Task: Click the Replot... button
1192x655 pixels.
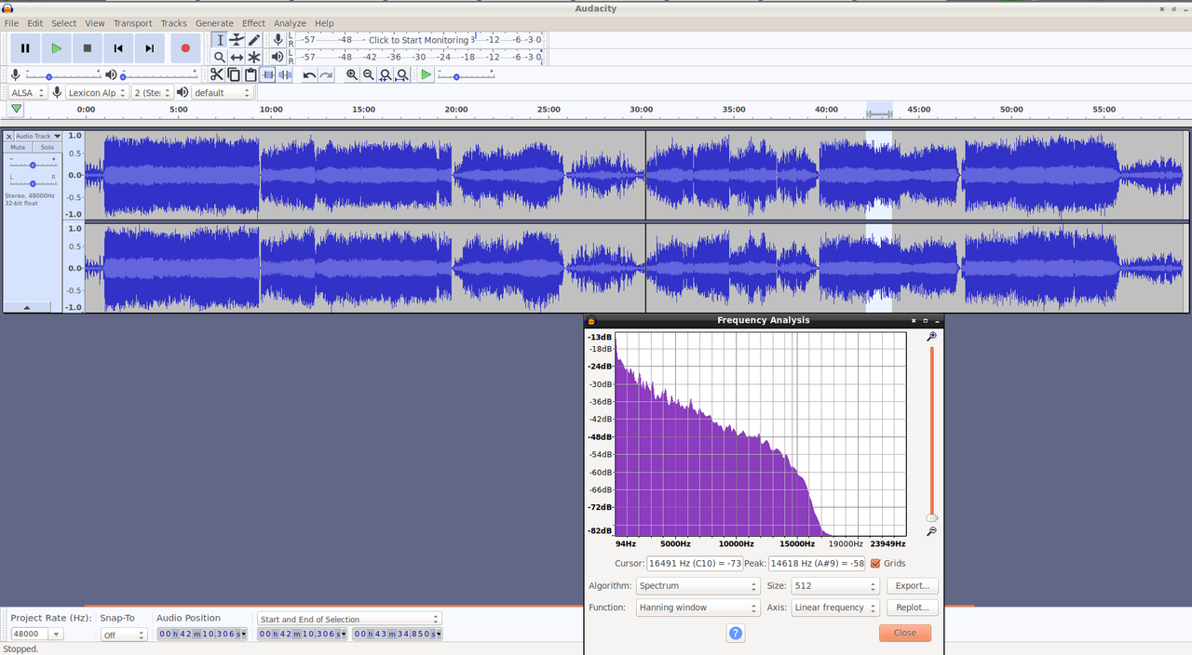Action: pyautogui.click(x=912, y=608)
